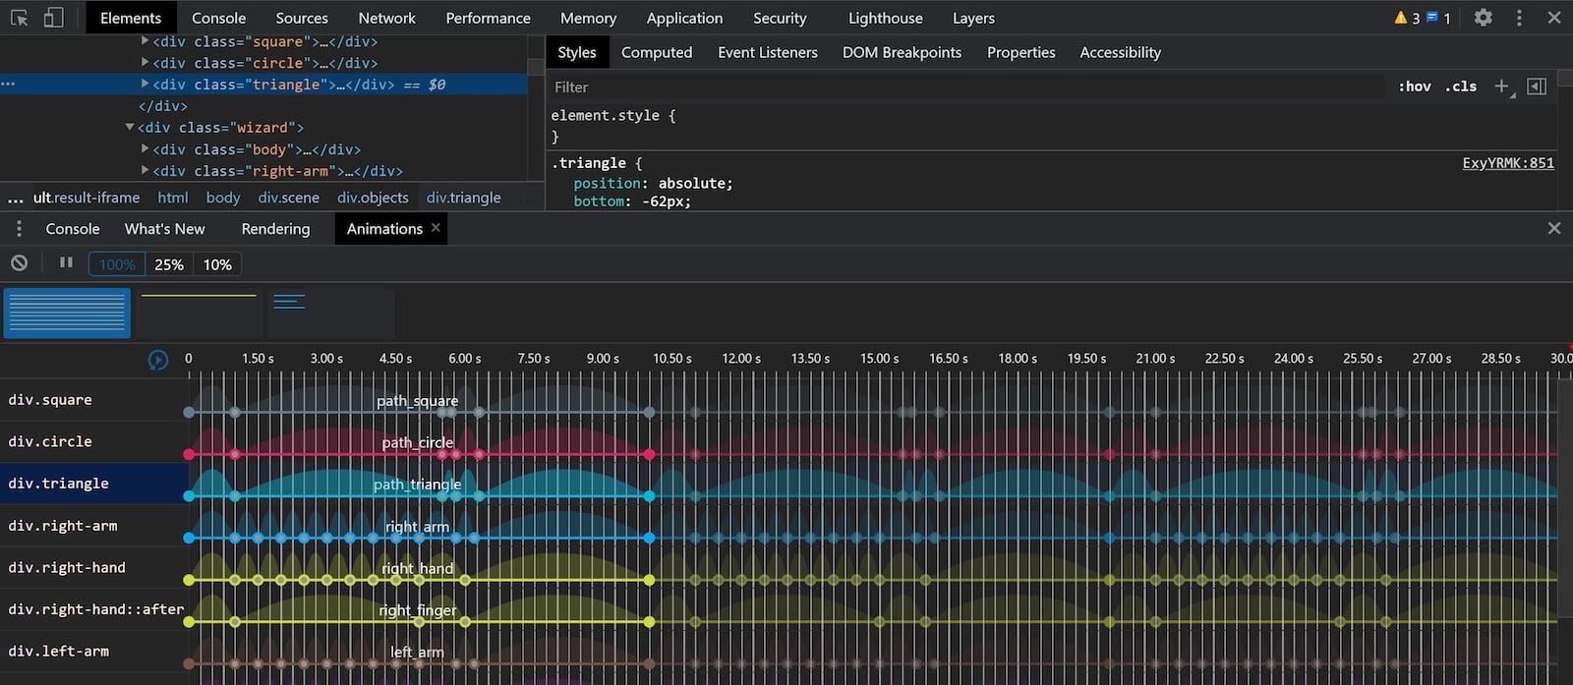This screenshot has width=1573, height=685.
Task: Click the replay animation timeline button
Action: [157, 360]
